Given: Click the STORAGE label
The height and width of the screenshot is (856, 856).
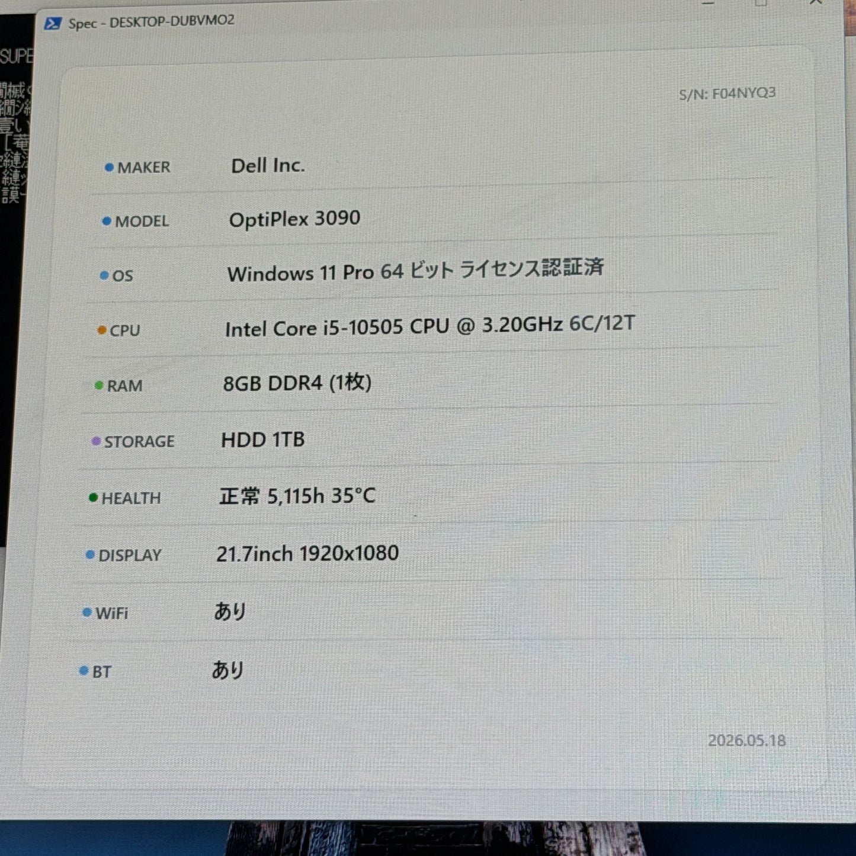Looking at the screenshot, I should click(x=139, y=442).
